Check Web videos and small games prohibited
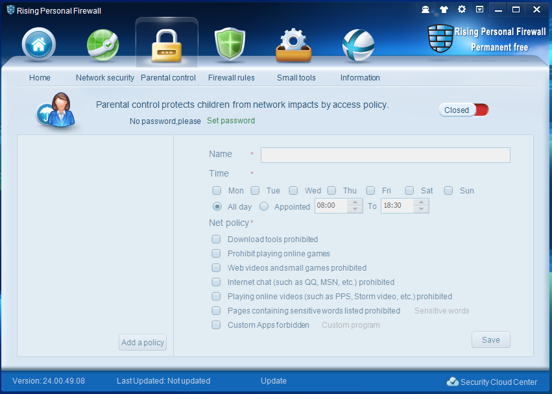This screenshot has height=394, width=552. point(216,268)
